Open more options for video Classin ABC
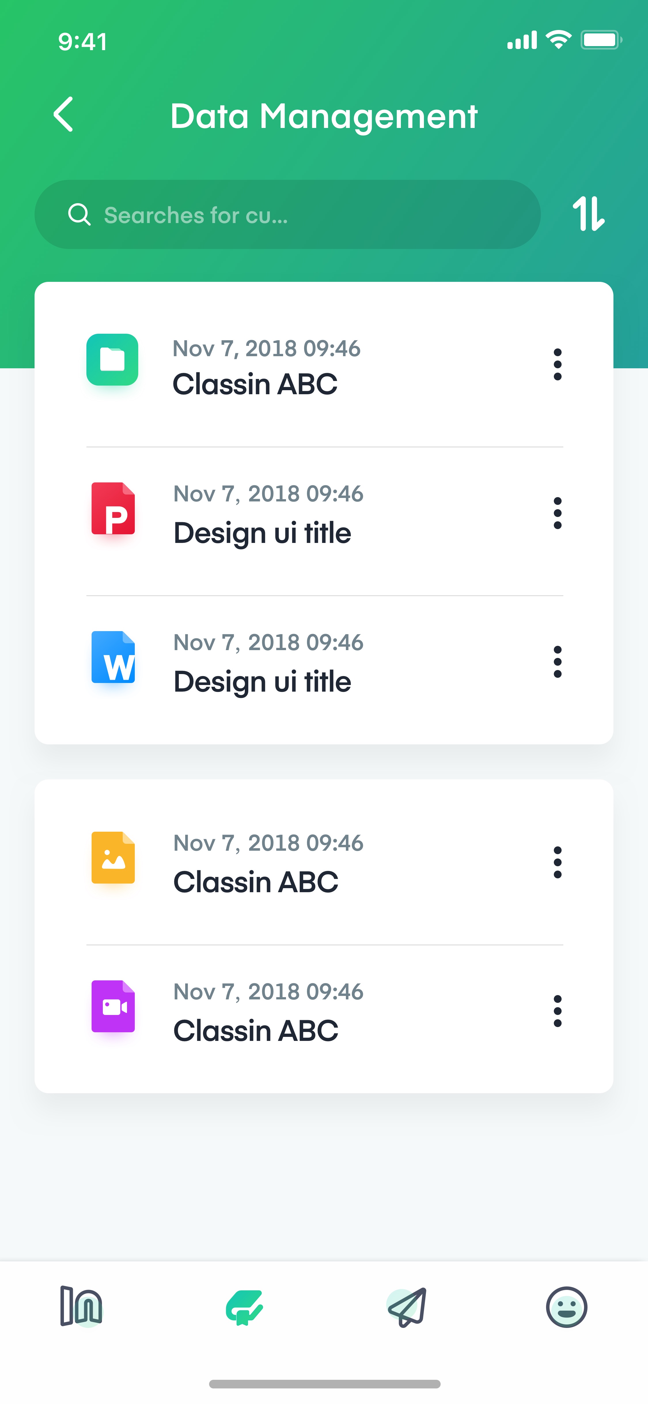Image resolution: width=648 pixels, height=1404 pixels. 557,1011
